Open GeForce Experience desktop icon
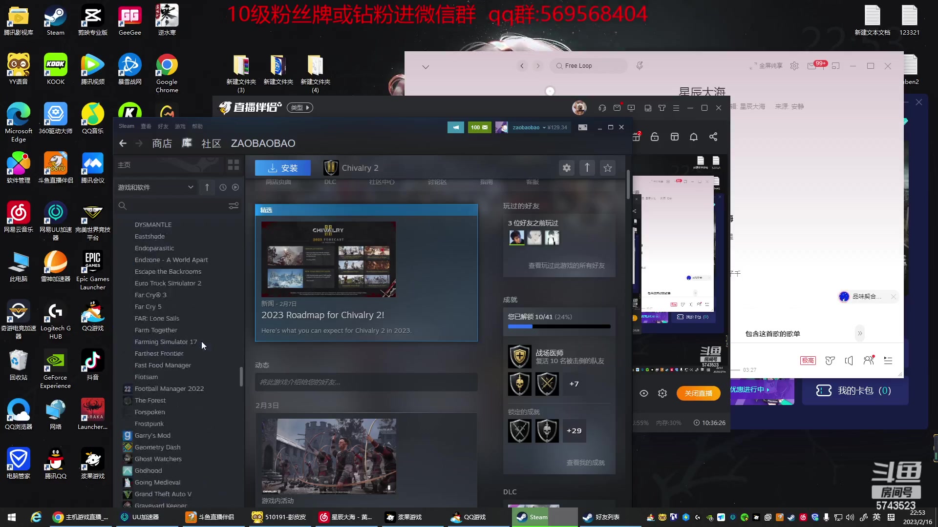938x527 pixels. click(56, 369)
